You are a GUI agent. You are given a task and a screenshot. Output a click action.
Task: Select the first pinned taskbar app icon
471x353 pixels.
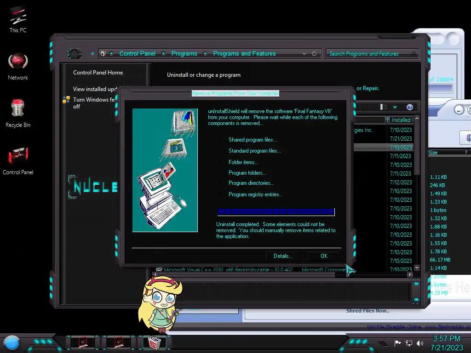83,342
